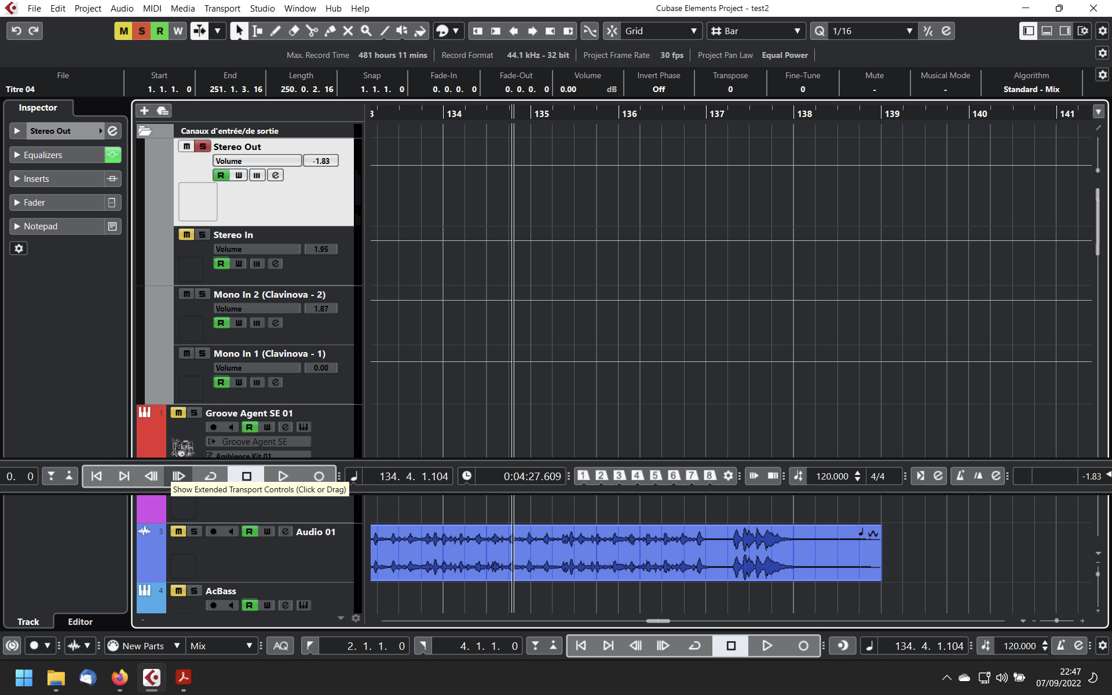Image resolution: width=1112 pixels, height=695 pixels.
Task: Open Adobe Acrobat from taskbar
Action: click(184, 677)
